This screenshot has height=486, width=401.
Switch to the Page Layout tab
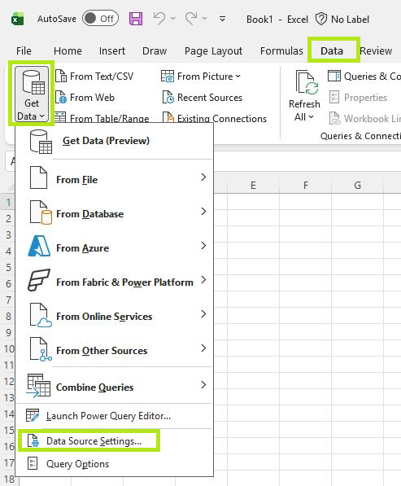click(x=213, y=50)
